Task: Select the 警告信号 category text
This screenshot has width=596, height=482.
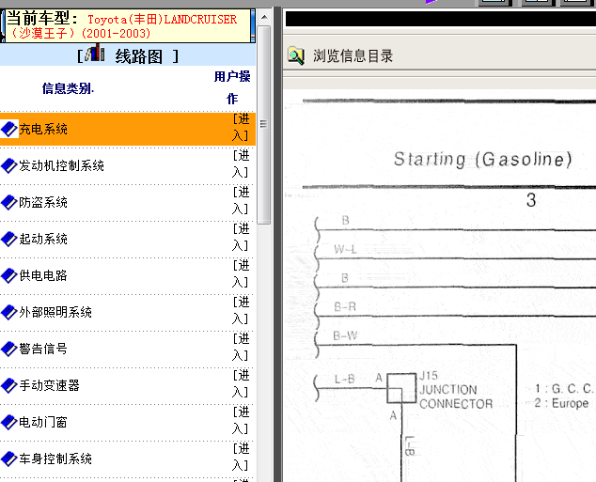Action: (x=43, y=349)
